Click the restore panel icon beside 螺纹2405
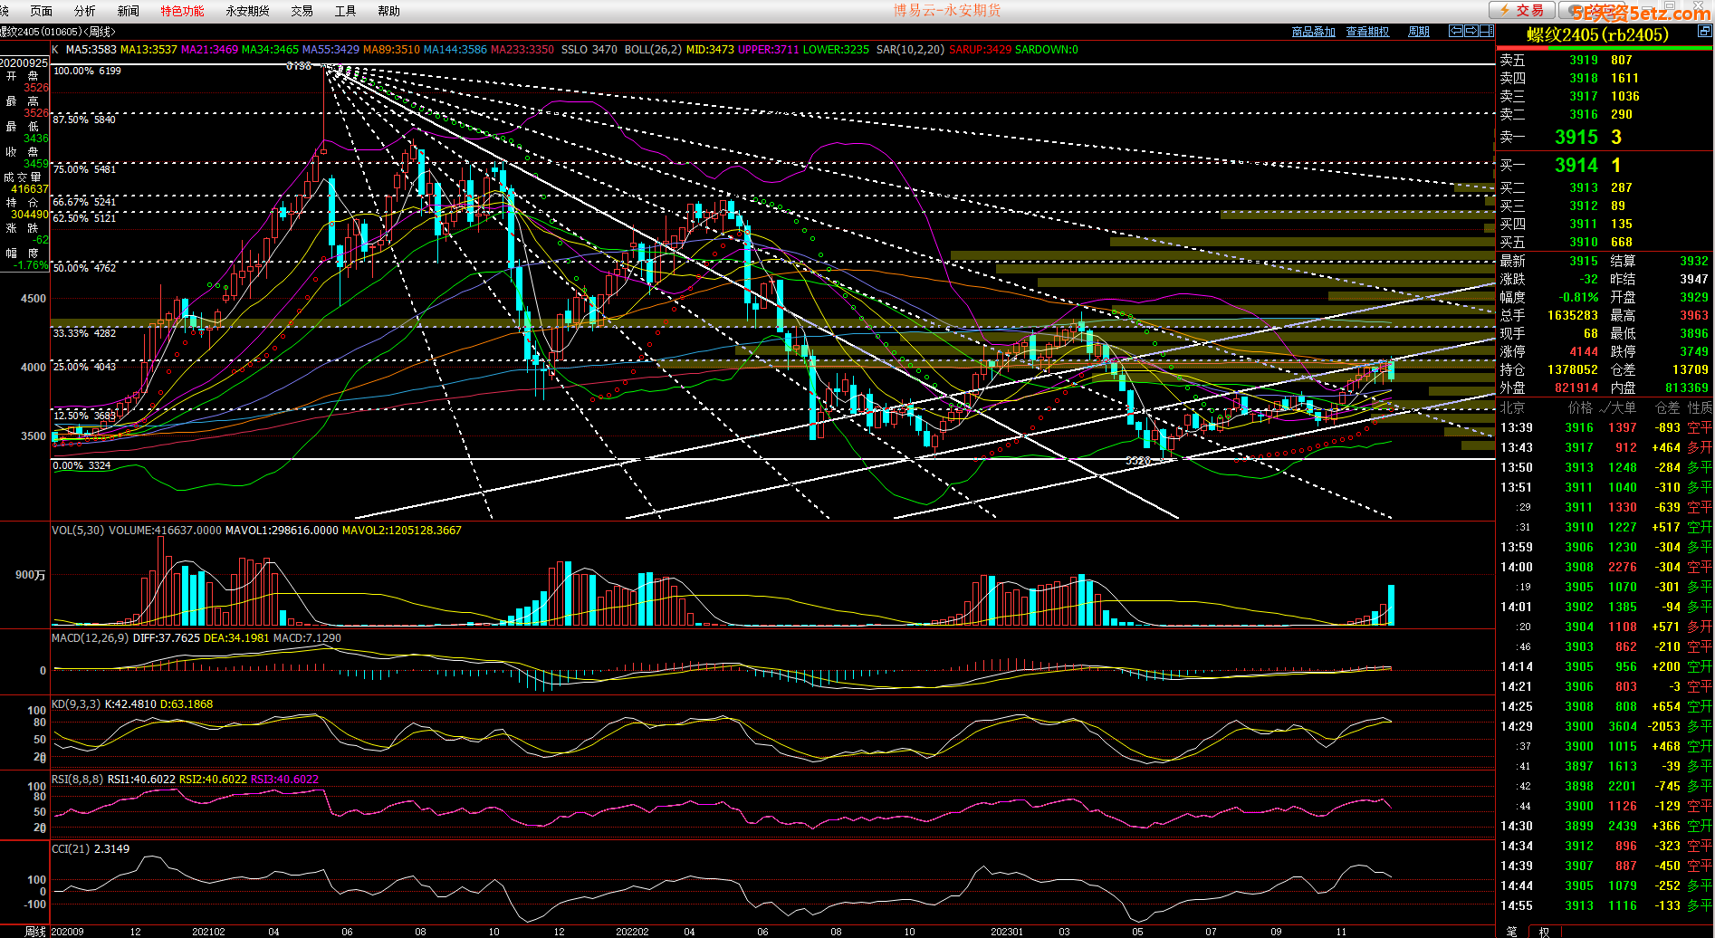The image size is (1715, 938). pyautogui.click(x=1703, y=32)
